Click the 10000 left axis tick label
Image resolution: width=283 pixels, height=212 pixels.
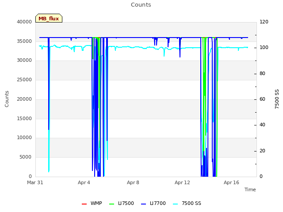pos(24,137)
